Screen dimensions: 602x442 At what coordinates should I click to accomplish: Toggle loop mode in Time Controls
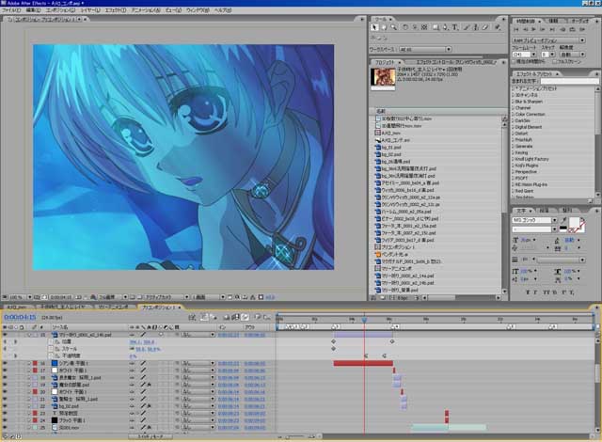[x=572, y=29]
